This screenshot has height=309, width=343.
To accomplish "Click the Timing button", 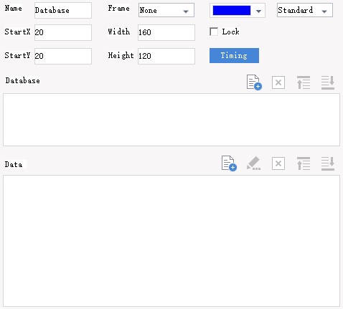I will [x=234, y=56].
